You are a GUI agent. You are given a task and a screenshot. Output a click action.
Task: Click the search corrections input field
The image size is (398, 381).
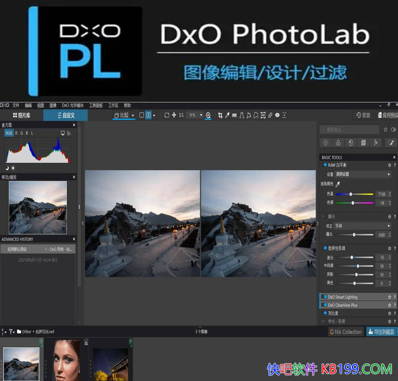pos(349,130)
